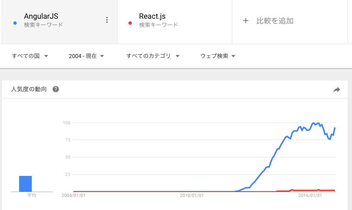Click the plus icon to add comparison
This screenshot has height=210, width=352.
click(x=246, y=21)
